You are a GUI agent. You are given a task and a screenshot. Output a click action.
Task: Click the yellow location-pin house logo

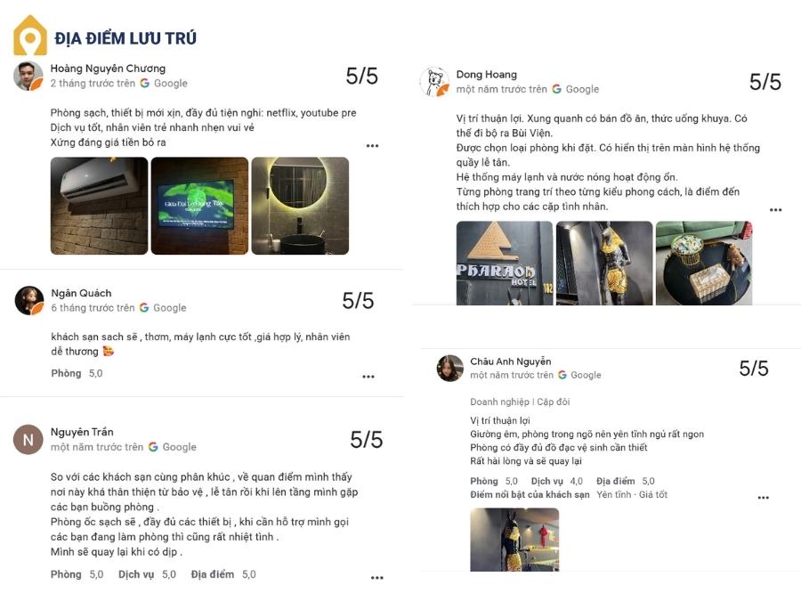pyautogui.click(x=30, y=36)
